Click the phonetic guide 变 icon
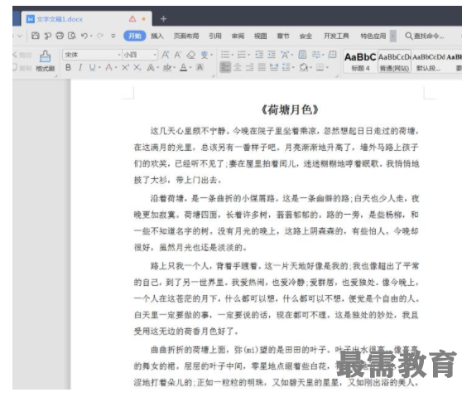This screenshot has height=397, width=462. tap(205, 55)
